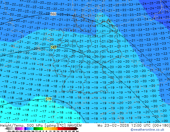Click the yellow 0 legend swatch
The height and width of the screenshot is (132, 170).
click(x=44, y=128)
